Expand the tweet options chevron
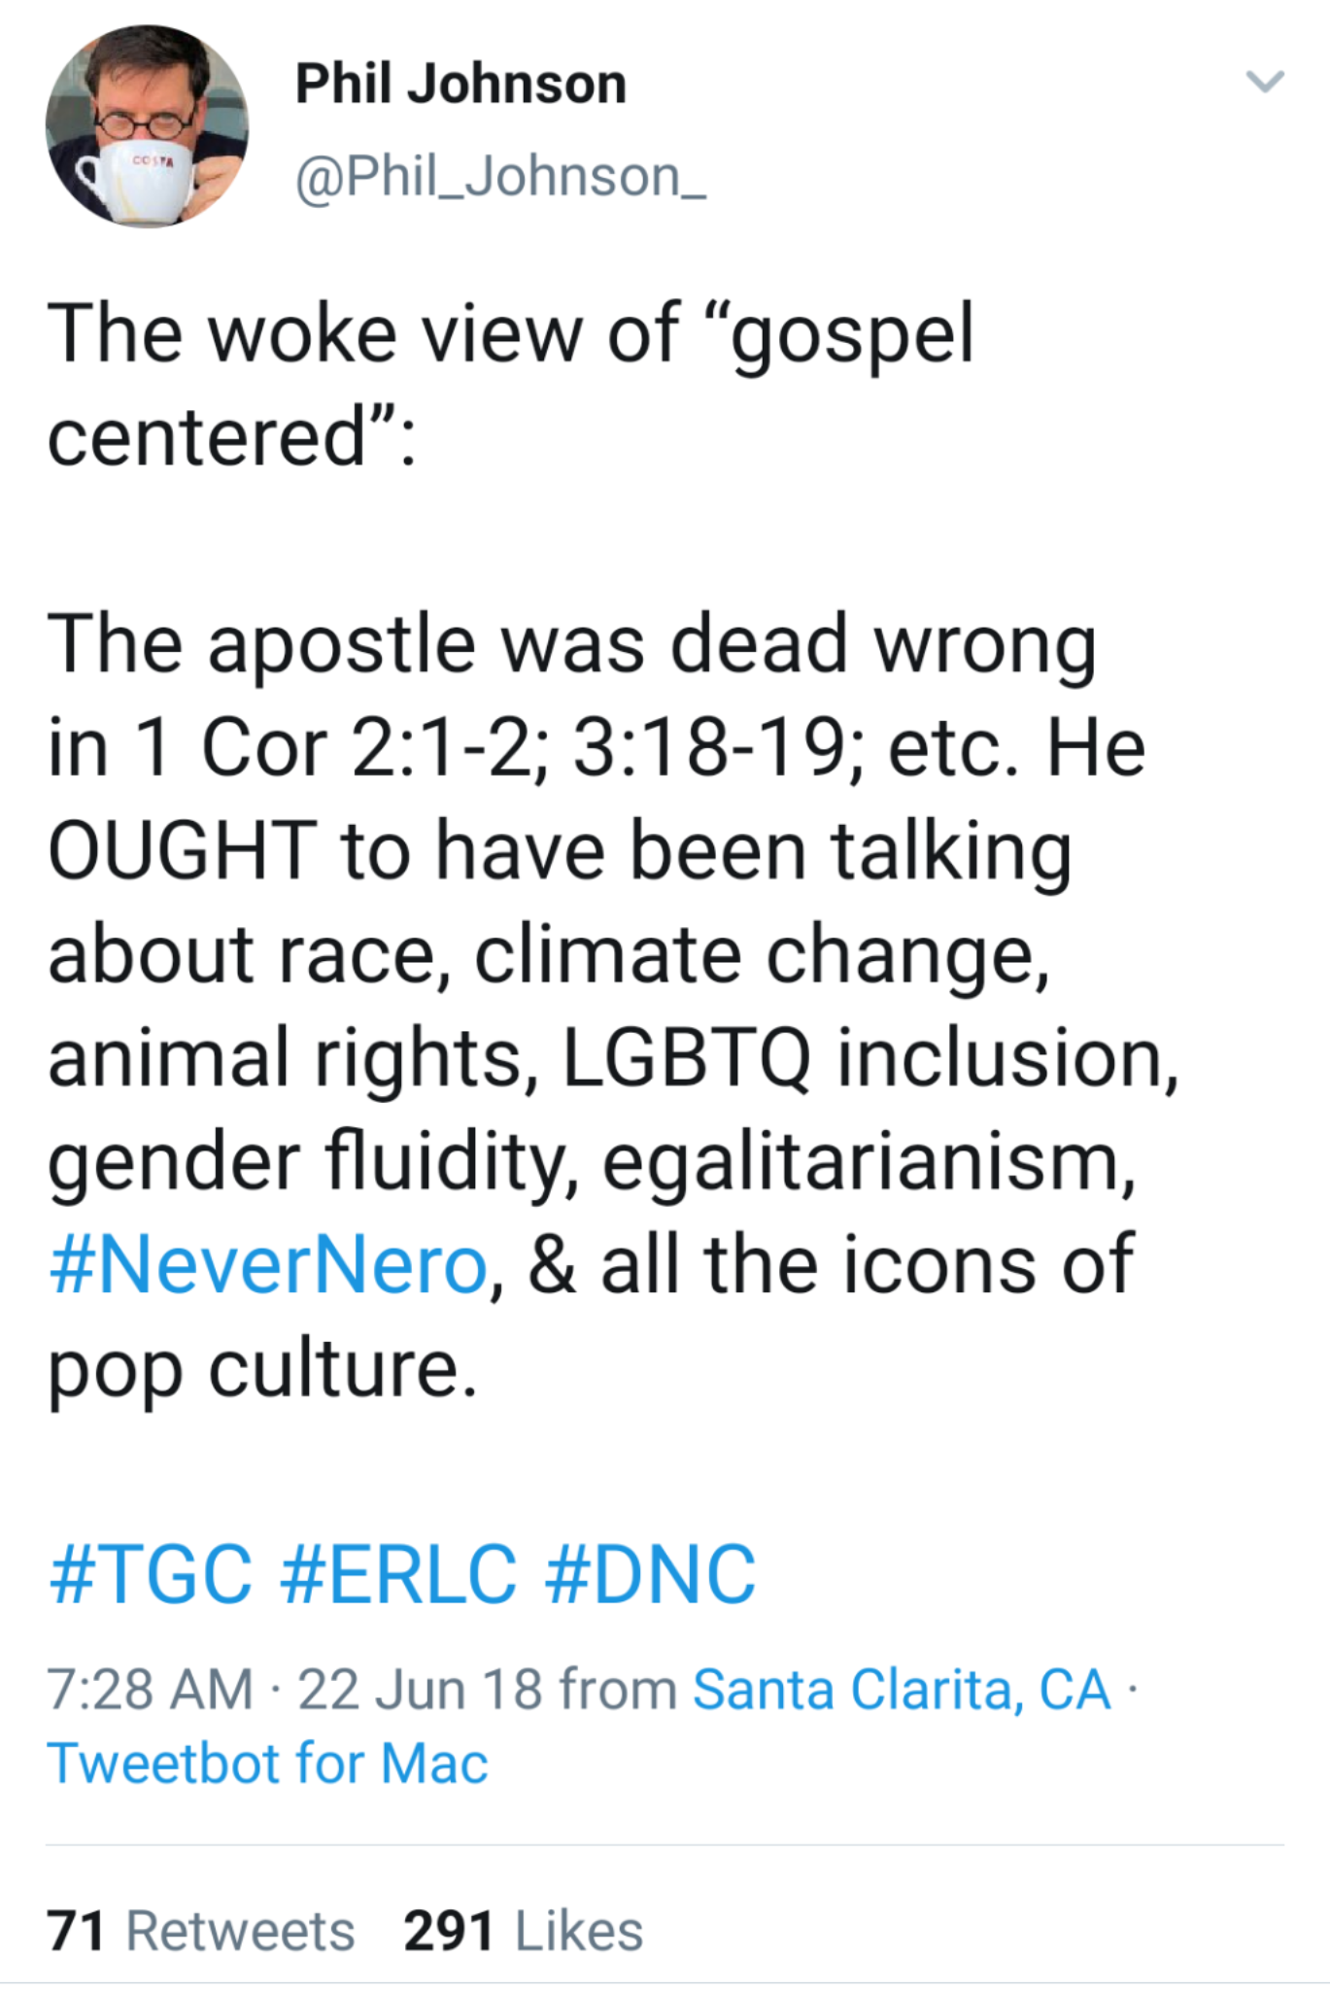 [1265, 82]
